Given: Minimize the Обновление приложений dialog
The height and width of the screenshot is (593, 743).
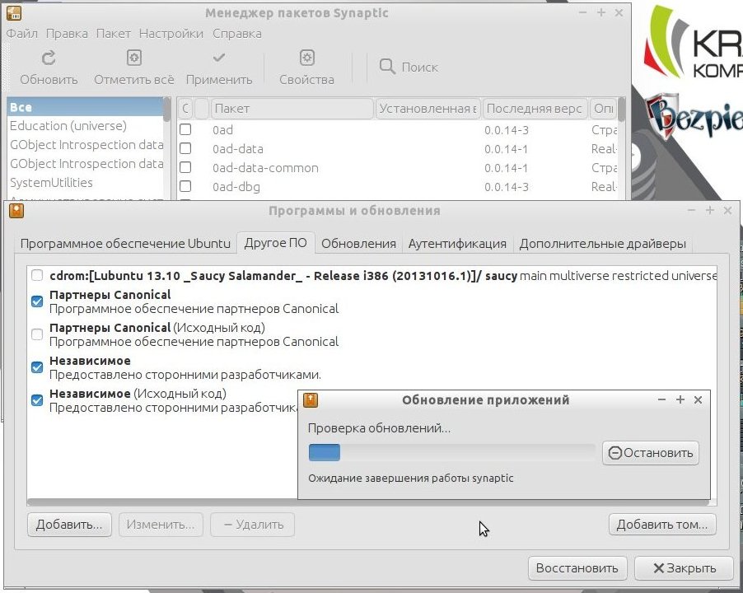Looking at the screenshot, I should tap(662, 399).
